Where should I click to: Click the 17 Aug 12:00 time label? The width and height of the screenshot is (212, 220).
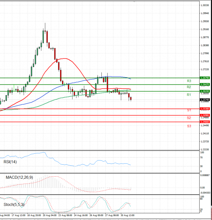18,215
